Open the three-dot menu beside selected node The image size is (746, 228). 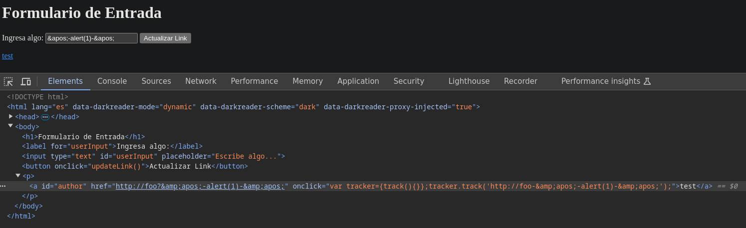click(3, 186)
